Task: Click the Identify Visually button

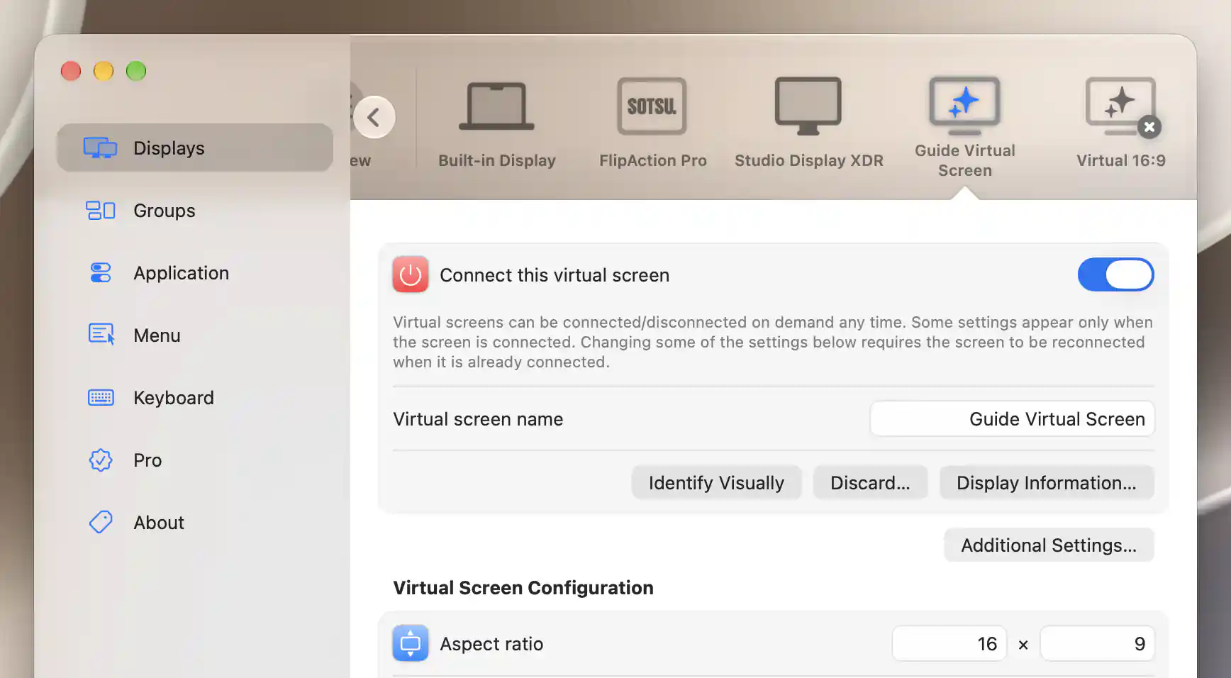Action: pos(716,483)
